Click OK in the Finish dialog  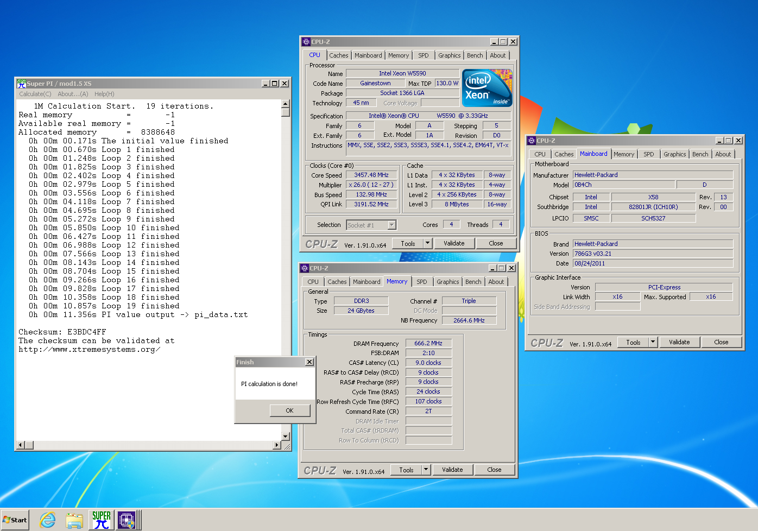[x=289, y=410]
